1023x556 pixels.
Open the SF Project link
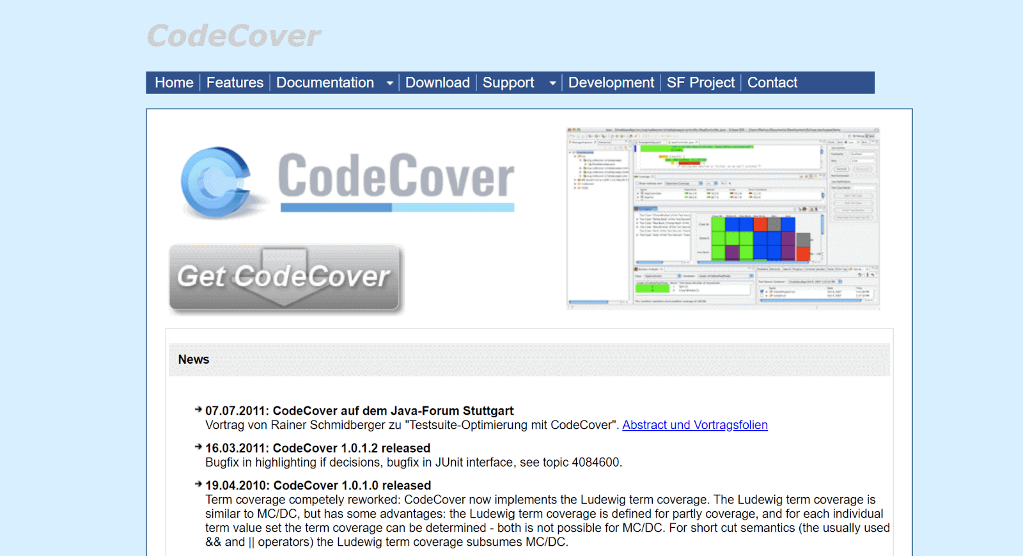click(x=701, y=82)
